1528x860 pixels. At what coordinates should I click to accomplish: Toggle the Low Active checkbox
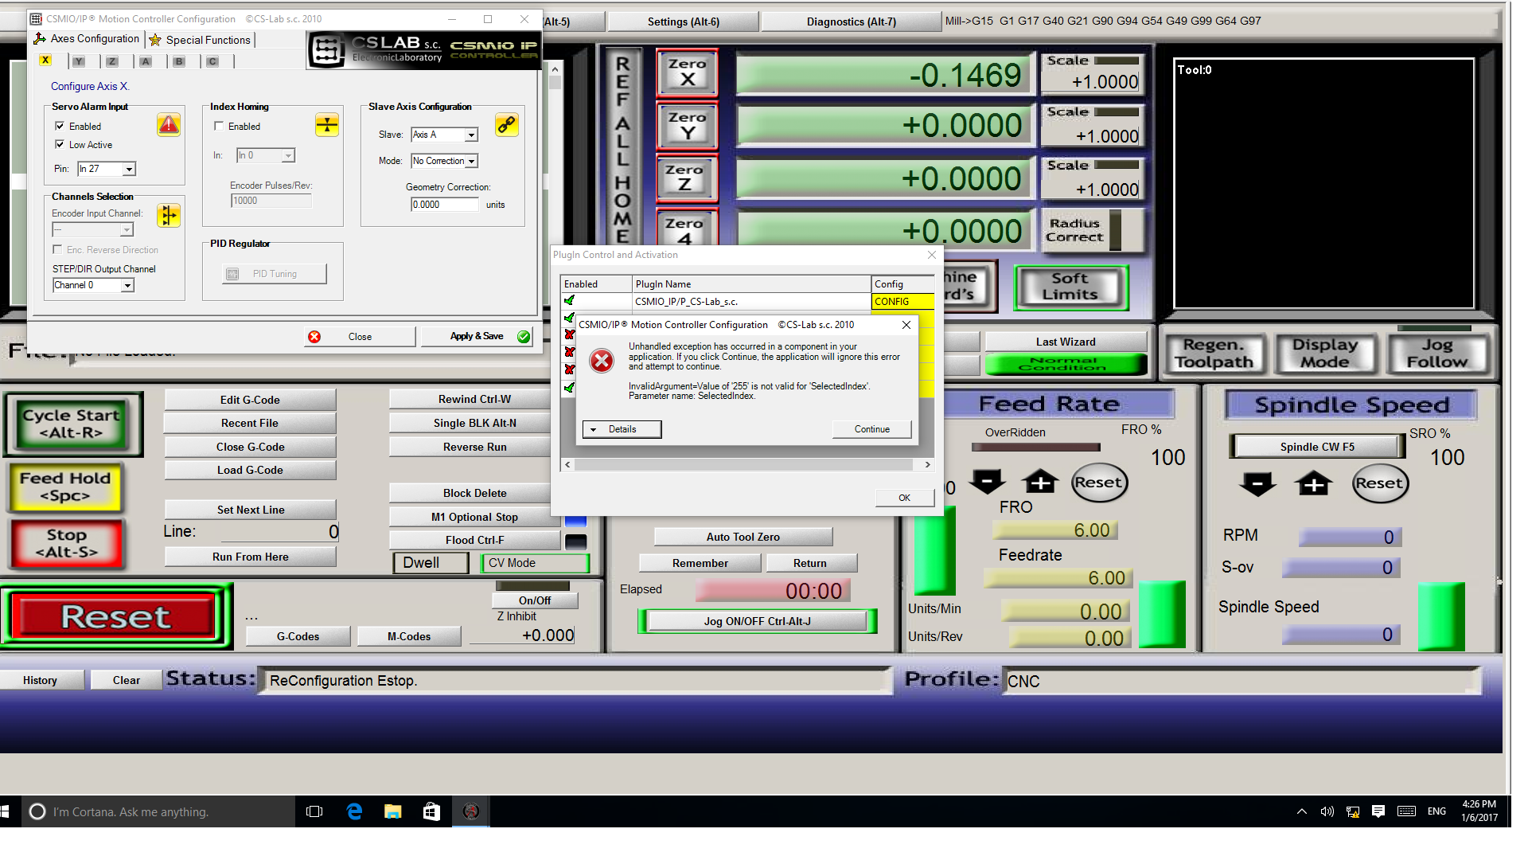[60, 144]
